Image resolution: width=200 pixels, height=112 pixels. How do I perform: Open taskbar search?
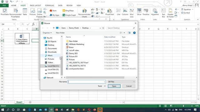point(8,110)
